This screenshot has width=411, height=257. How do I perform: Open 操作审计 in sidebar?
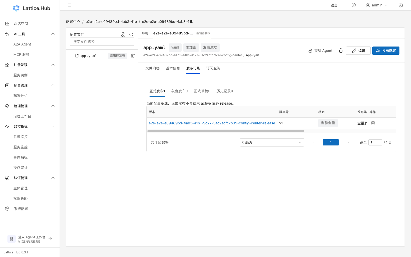click(21, 168)
